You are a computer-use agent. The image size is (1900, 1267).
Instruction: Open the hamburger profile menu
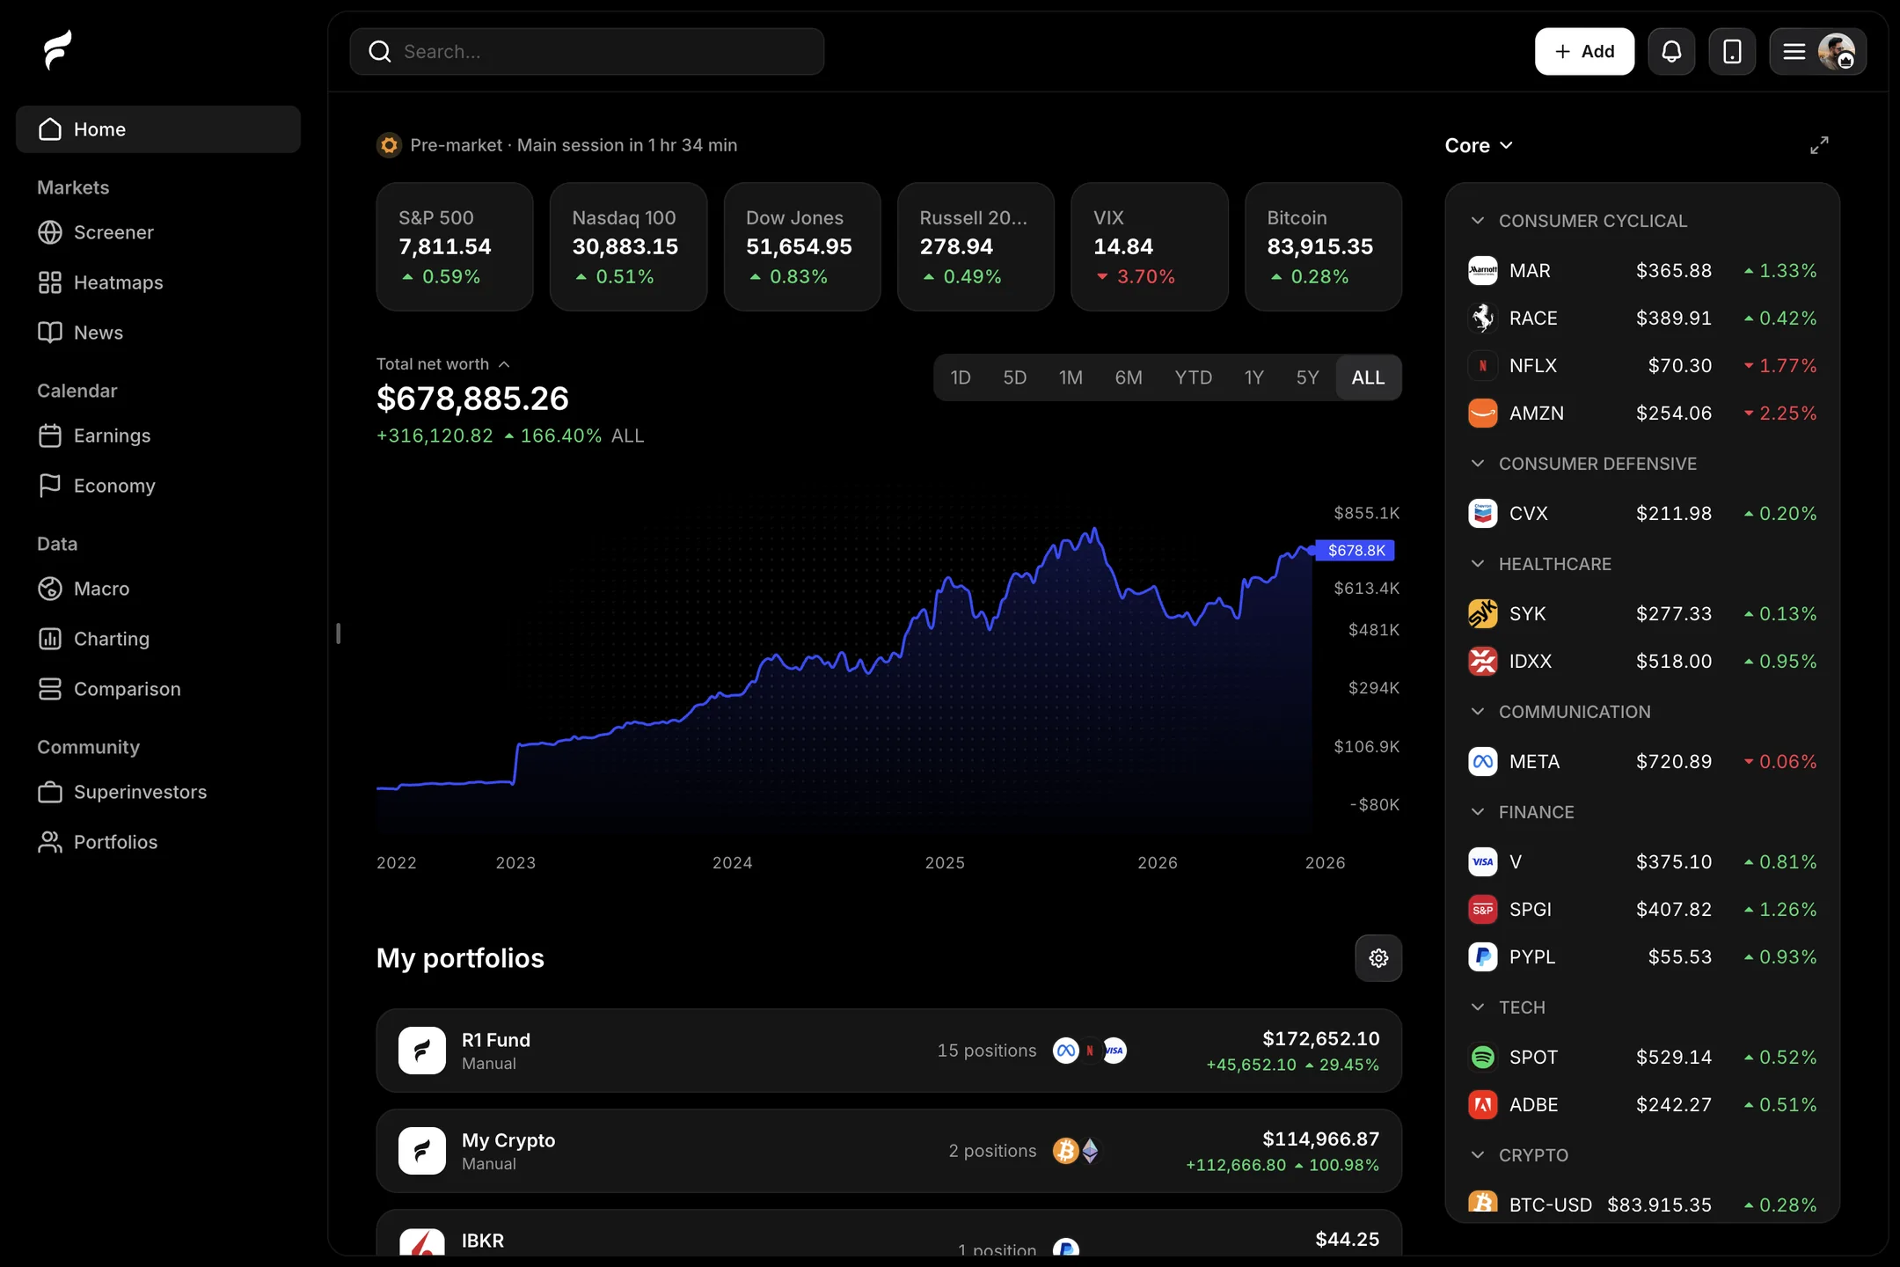[1817, 52]
